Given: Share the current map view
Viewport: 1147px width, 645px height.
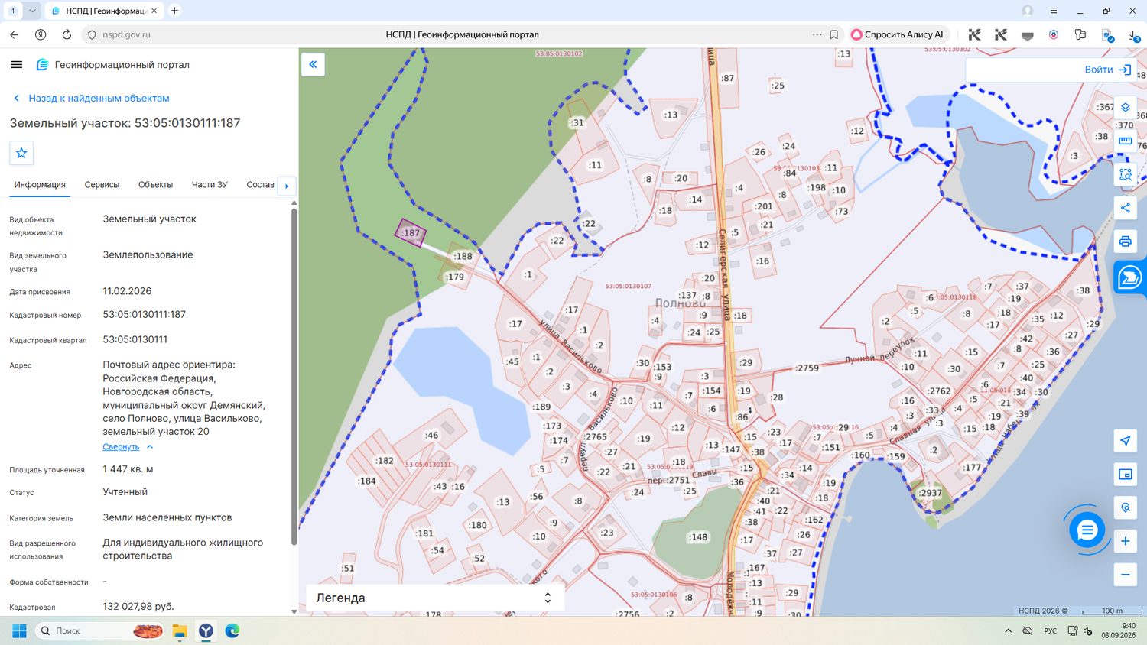Looking at the screenshot, I should coord(1125,208).
